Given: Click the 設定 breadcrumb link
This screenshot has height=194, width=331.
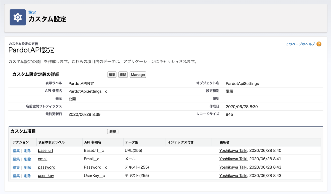Looking at the screenshot, I should [32, 12].
